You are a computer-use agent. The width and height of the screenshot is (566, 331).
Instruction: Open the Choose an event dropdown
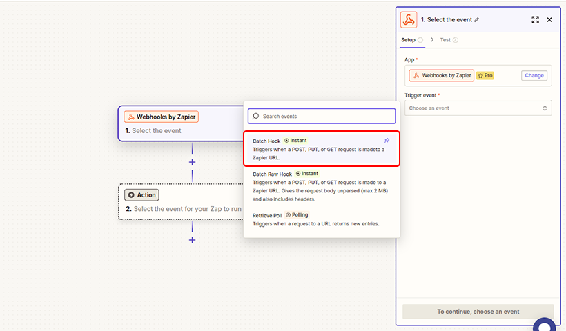coord(478,108)
